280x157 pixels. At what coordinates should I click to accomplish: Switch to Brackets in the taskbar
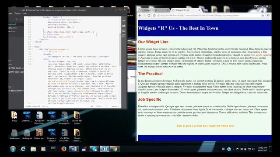pyautogui.click(x=105, y=149)
